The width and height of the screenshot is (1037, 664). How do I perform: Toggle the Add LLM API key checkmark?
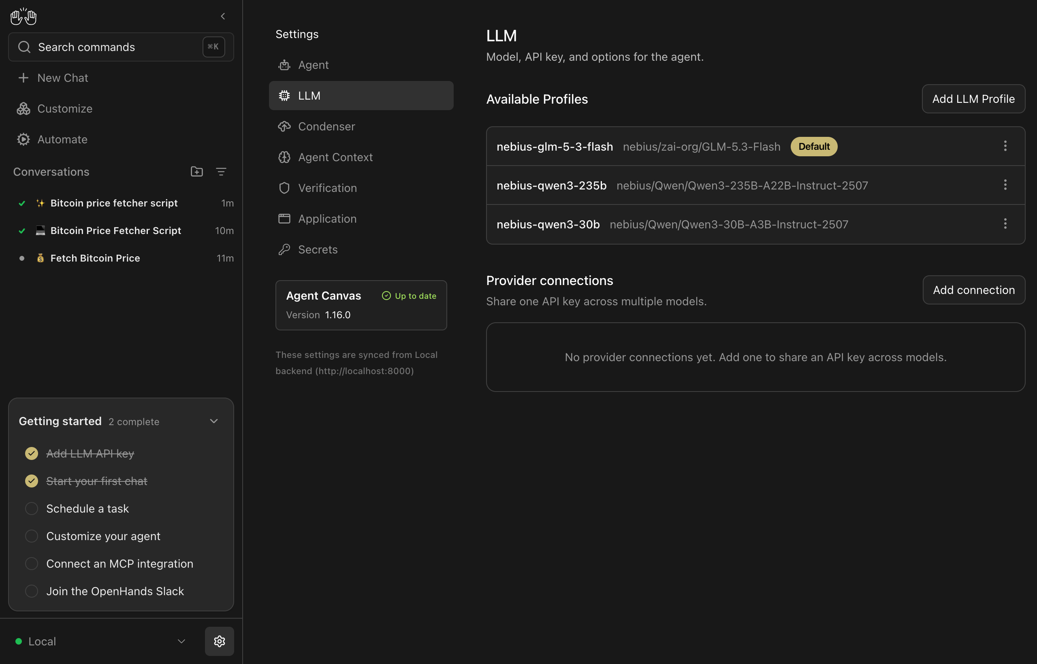coord(32,453)
